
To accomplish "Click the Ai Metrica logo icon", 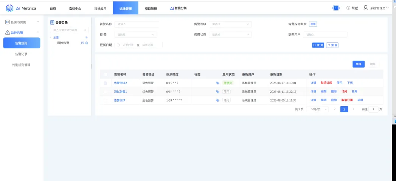I will click(9, 8).
